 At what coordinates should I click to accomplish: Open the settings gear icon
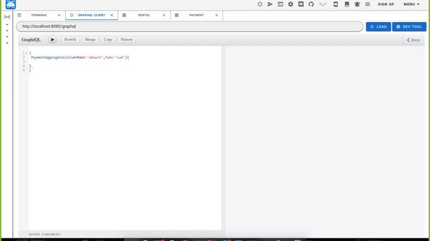click(291, 4)
